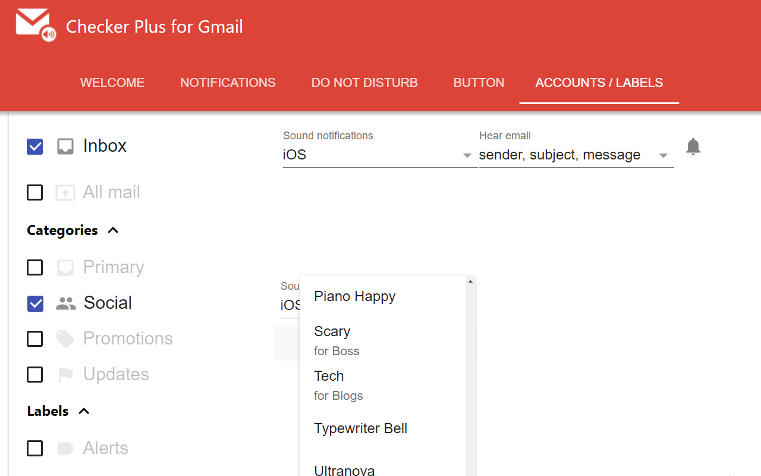The width and height of the screenshot is (761, 476).
Task: Choose the Typewriter Bell sound
Action: 360,428
